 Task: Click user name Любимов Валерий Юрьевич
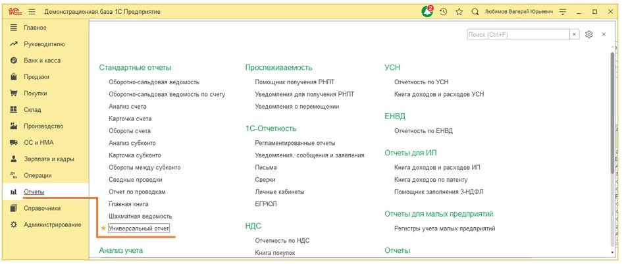(x=519, y=12)
